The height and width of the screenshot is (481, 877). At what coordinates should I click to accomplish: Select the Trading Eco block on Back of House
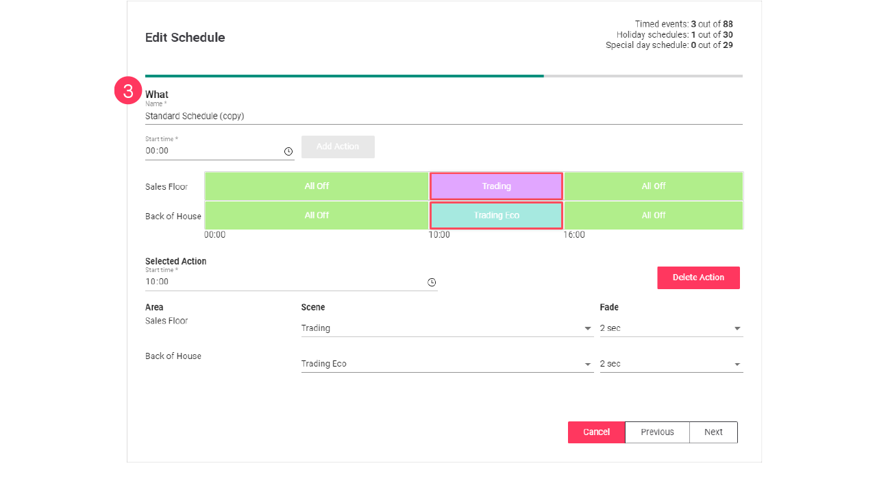tap(496, 214)
